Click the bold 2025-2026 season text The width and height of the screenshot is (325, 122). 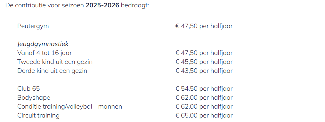102,5
